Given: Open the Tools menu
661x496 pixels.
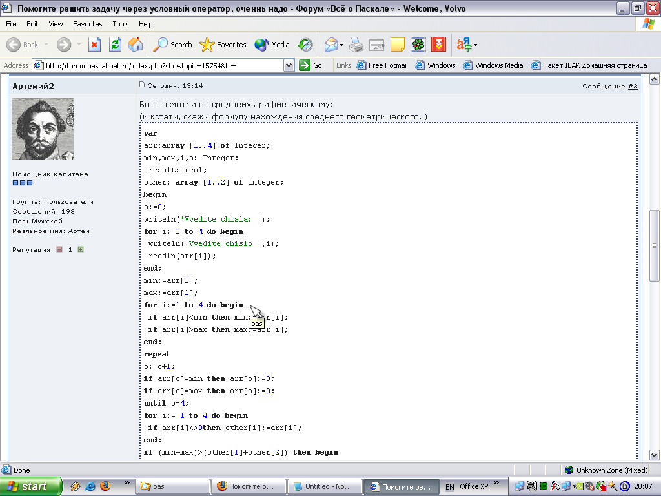Looking at the screenshot, I should (121, 24).
